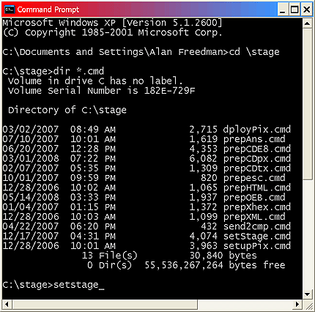Click 'Volume in drive C has no label.'
Viewport: 315px width, 312px height.
[95, 81]
